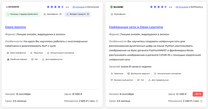
Task: Click the Домашние задания tag
Action: pos(138,74)
